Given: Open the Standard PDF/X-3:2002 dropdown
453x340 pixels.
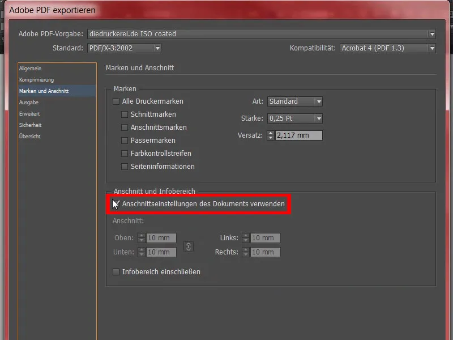Looking at the screenshot, I should tap(124, 48).
